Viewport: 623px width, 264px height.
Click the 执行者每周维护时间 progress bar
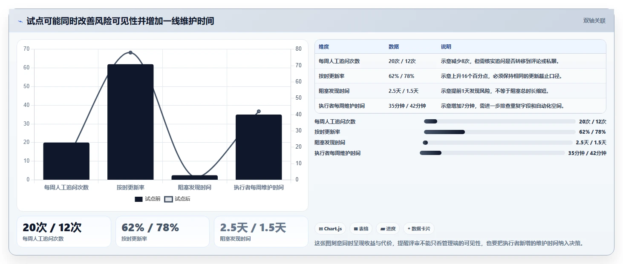point(492,153)
